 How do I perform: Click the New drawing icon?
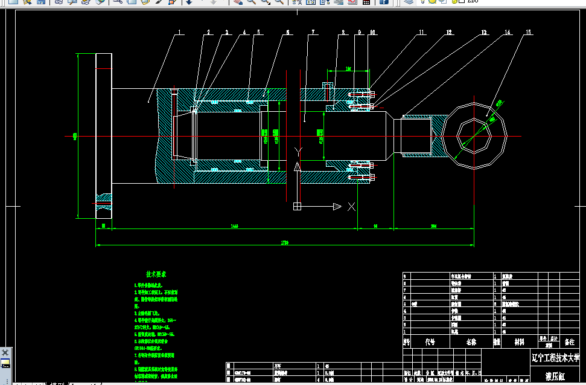[13, 1]
